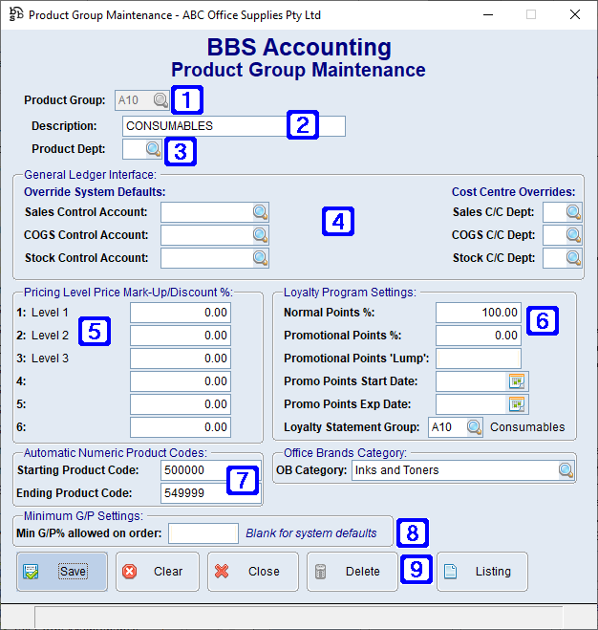598x630 pixels.
Task: Open OB Category search magnifier
Action: (566, 470)
